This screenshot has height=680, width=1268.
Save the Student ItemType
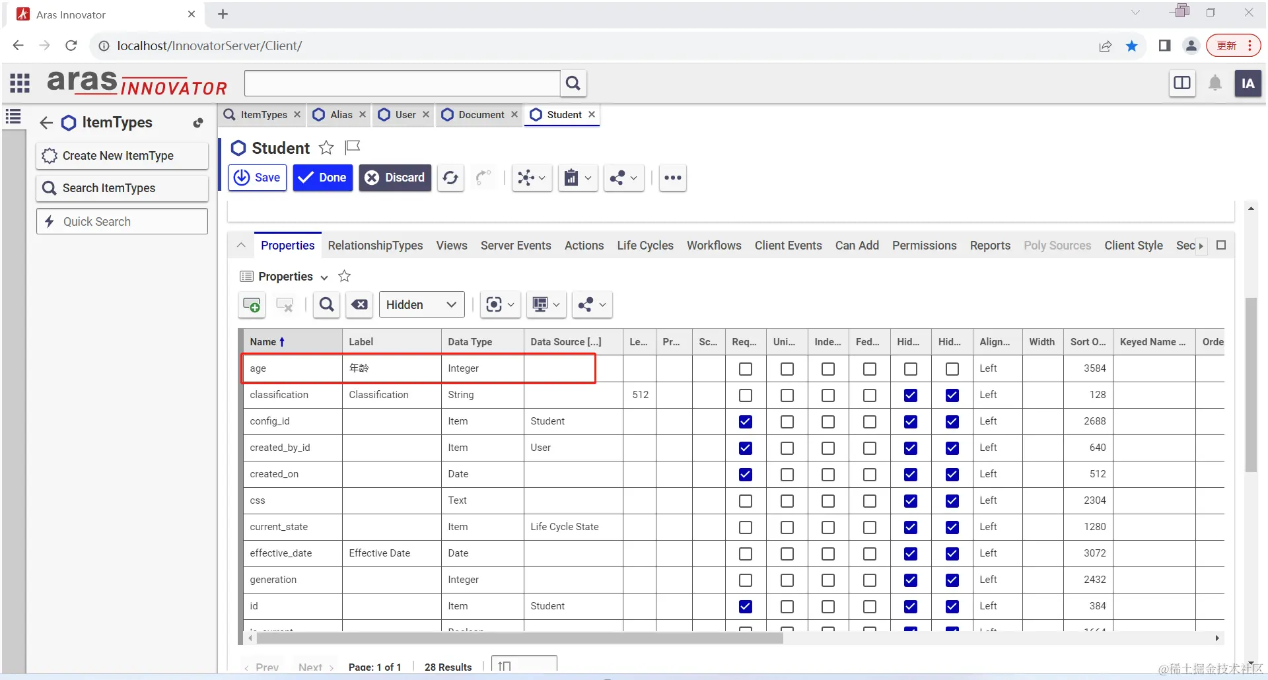click(x=258, y=178)
